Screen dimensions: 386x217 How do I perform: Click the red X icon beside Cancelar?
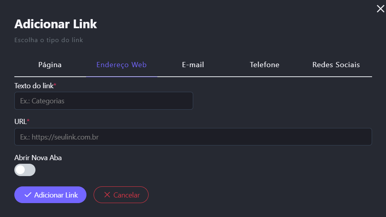click(x=107, y=195)
